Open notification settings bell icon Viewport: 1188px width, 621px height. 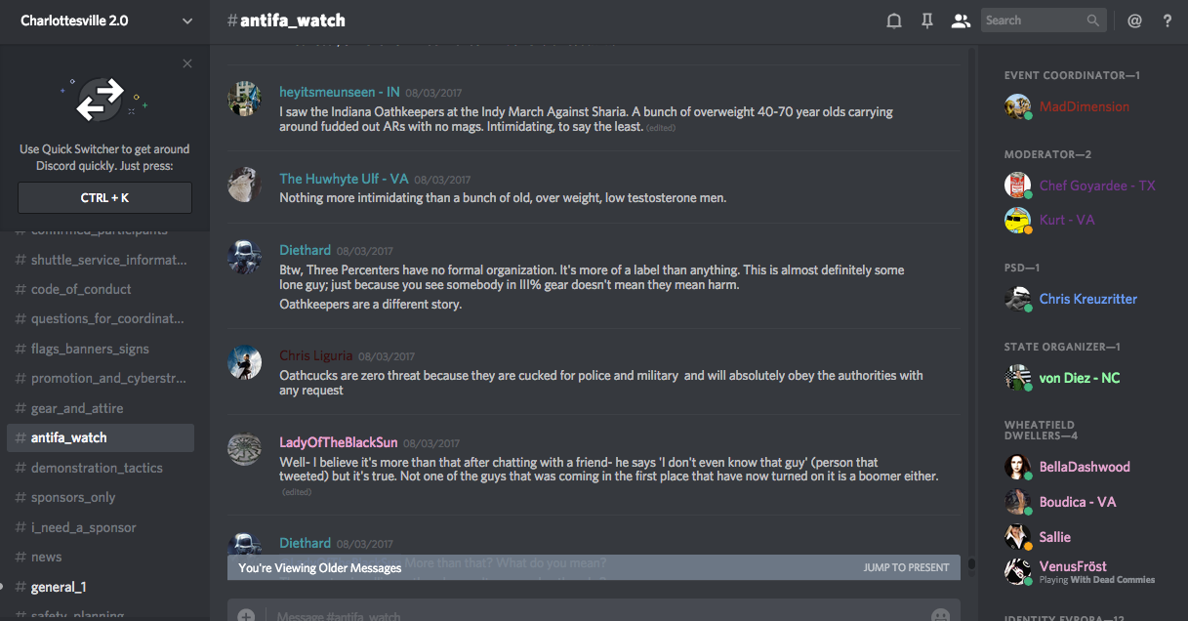893,21
